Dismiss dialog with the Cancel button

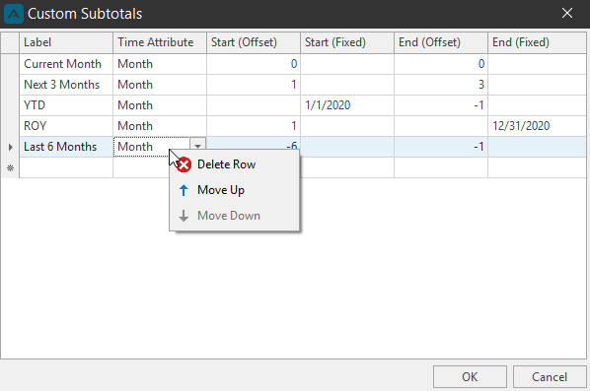click(x=550, y=377)
